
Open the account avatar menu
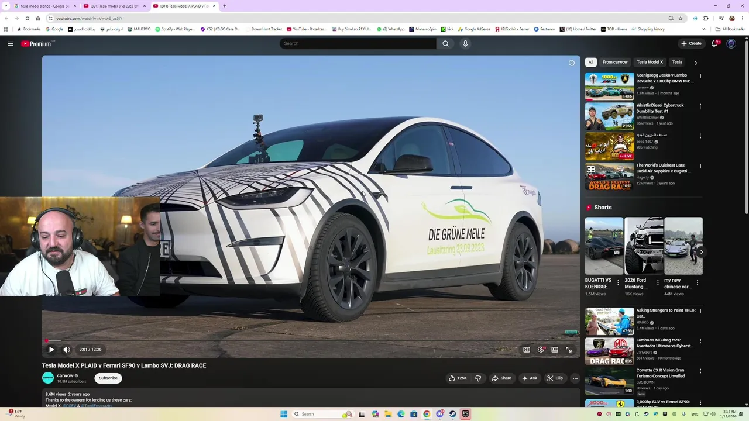pyautogui.click(x=731, y=43)
